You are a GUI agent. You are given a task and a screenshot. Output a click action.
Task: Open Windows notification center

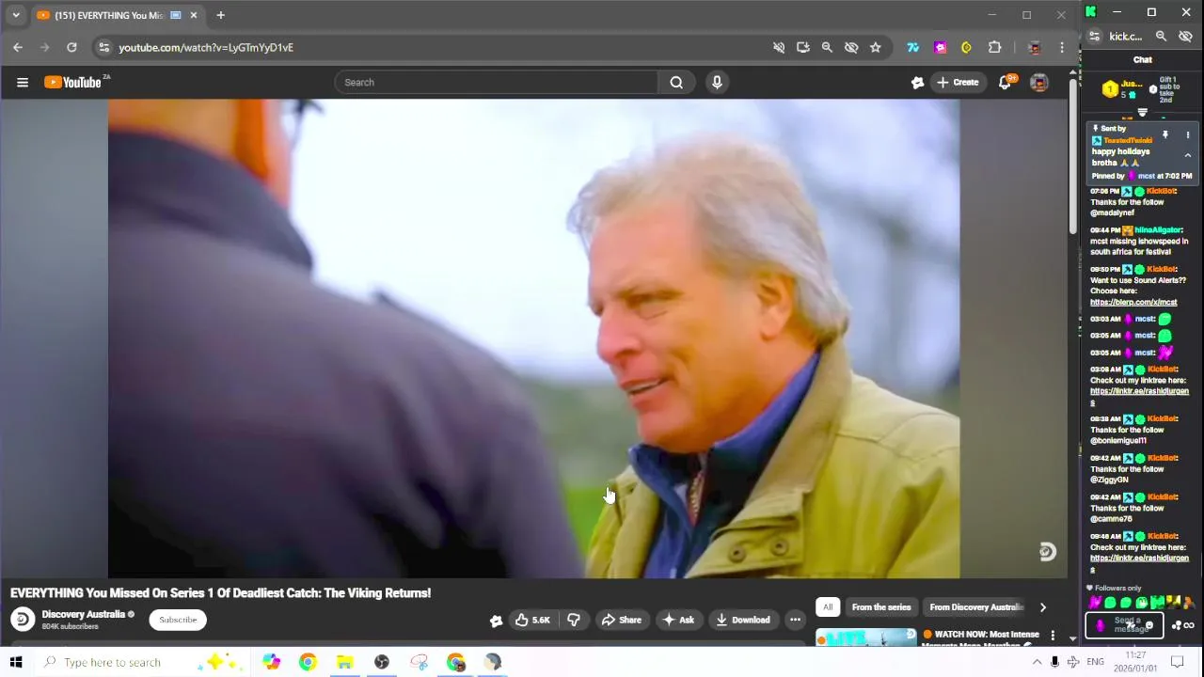point(1177,662)
